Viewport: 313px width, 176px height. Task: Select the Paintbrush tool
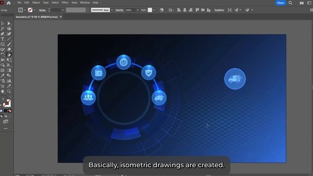[x=9, y=44]
